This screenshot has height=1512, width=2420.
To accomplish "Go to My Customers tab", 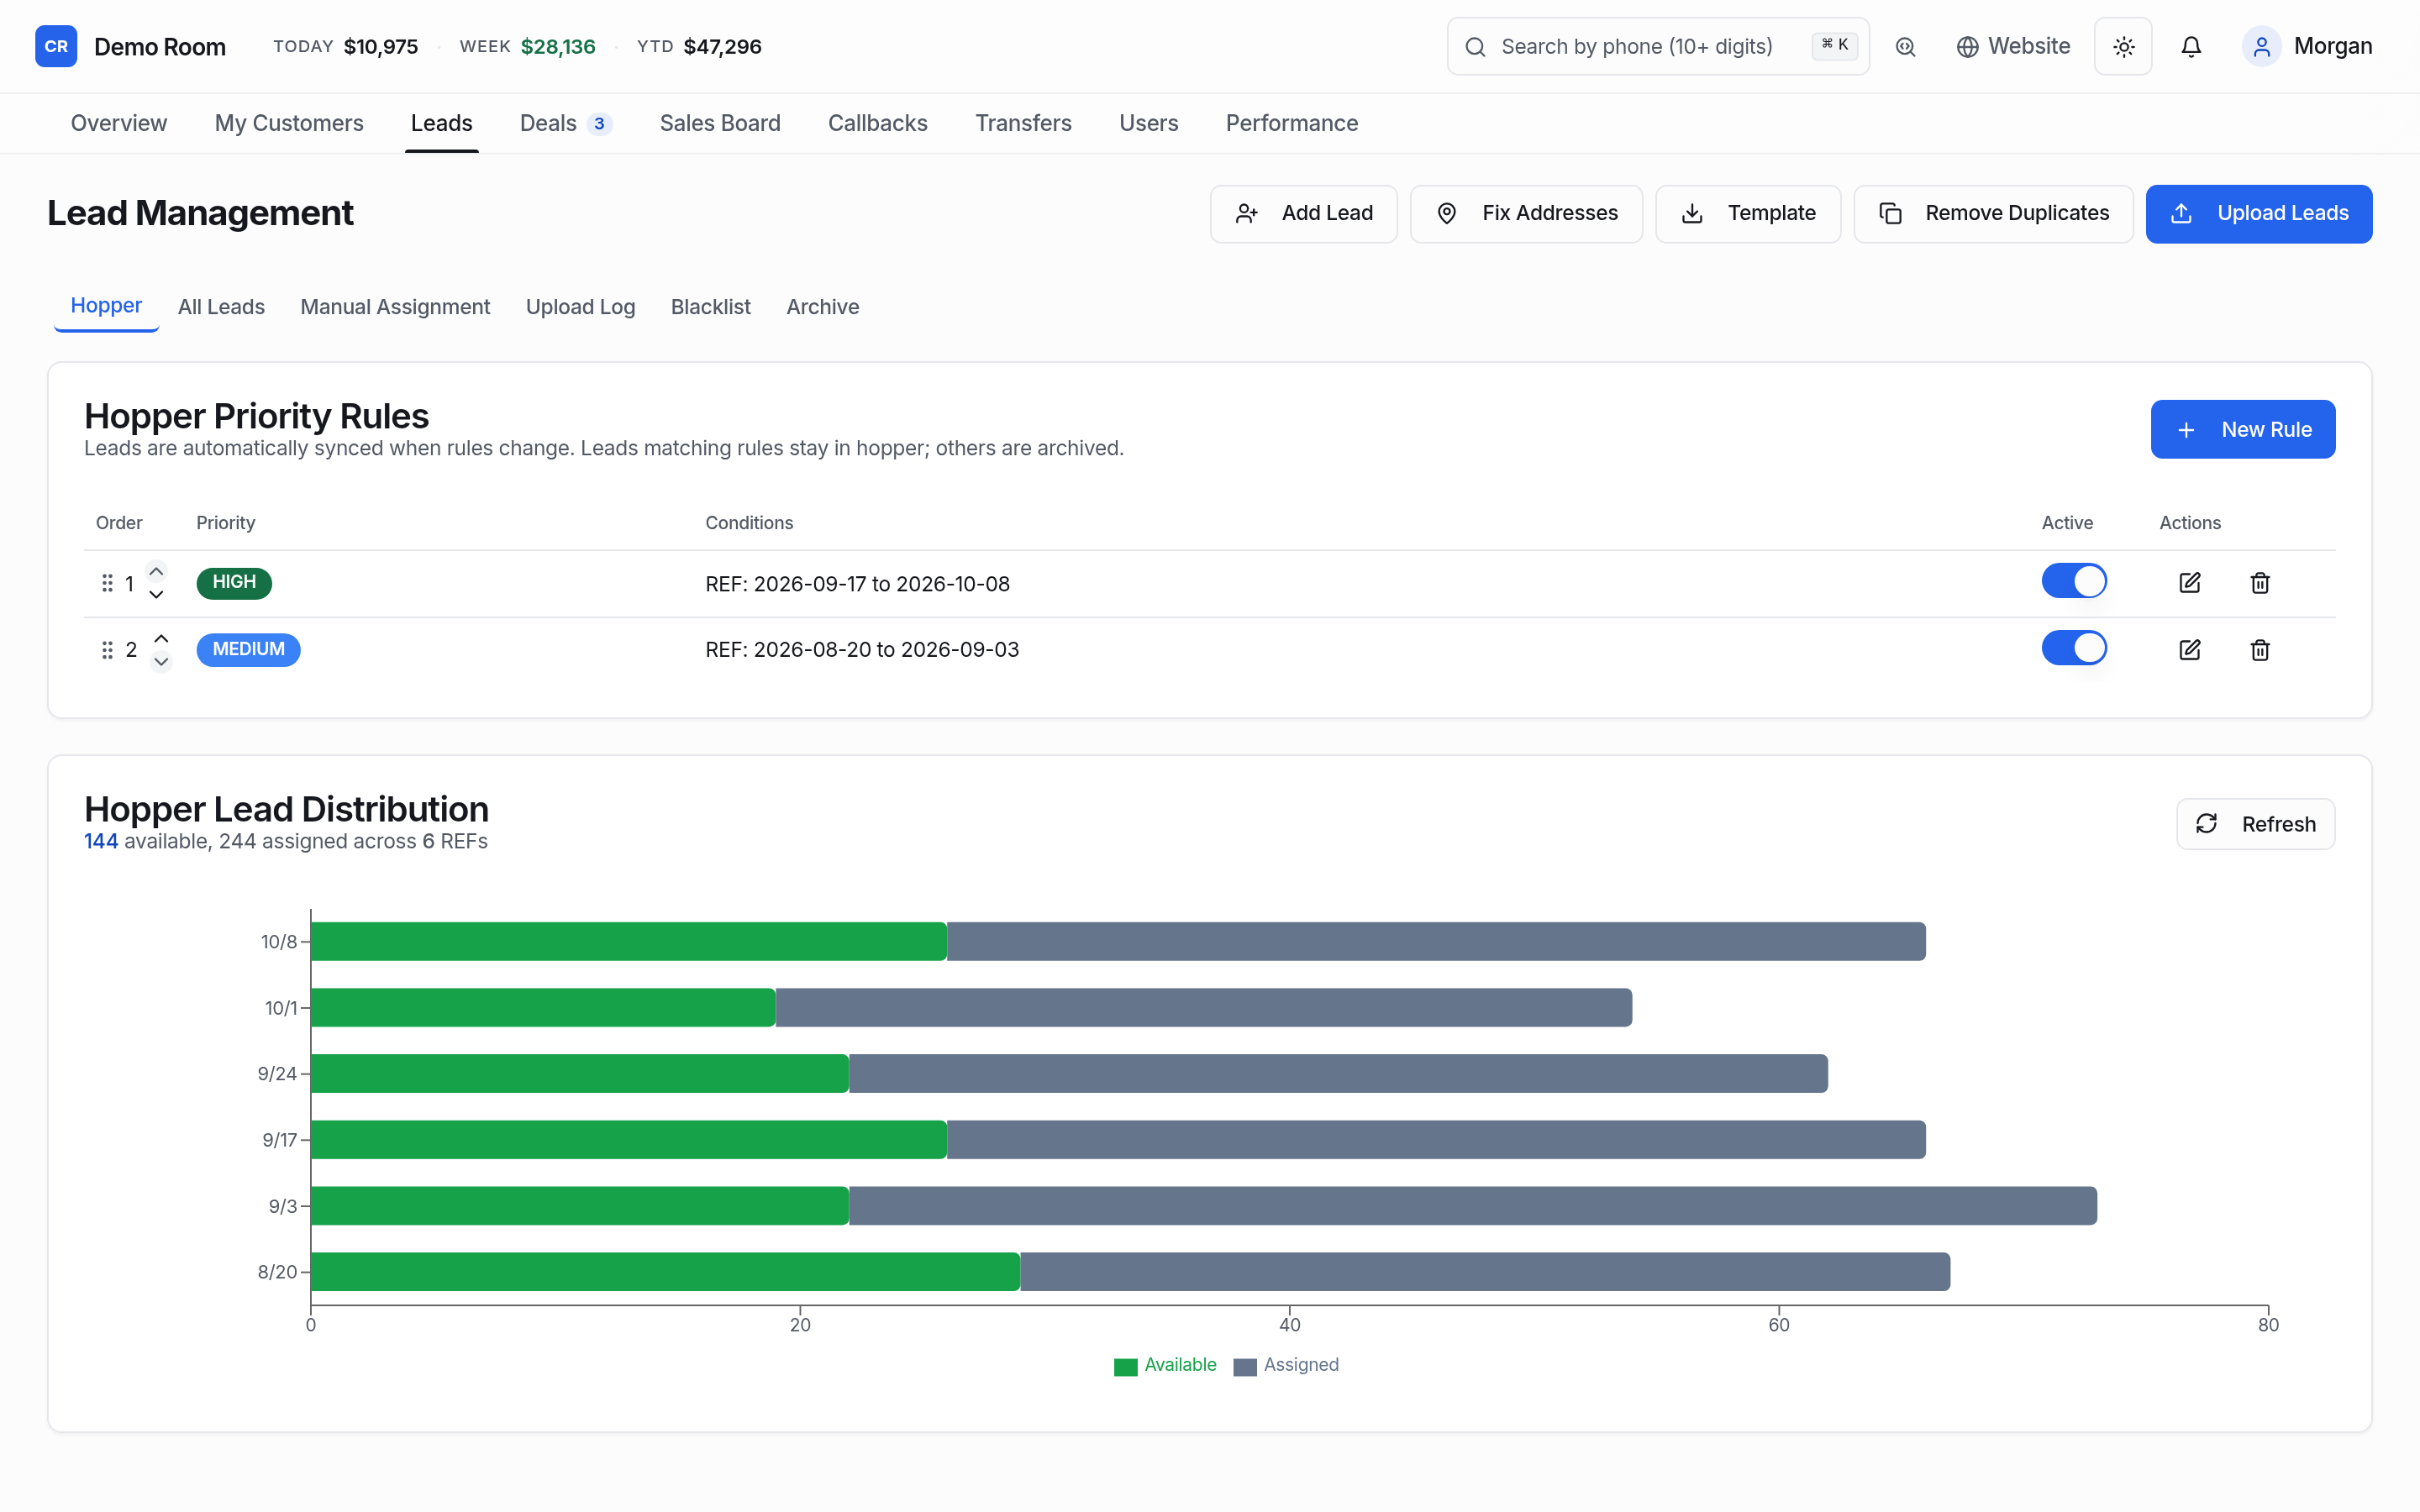I will click(x=289, y=123).
